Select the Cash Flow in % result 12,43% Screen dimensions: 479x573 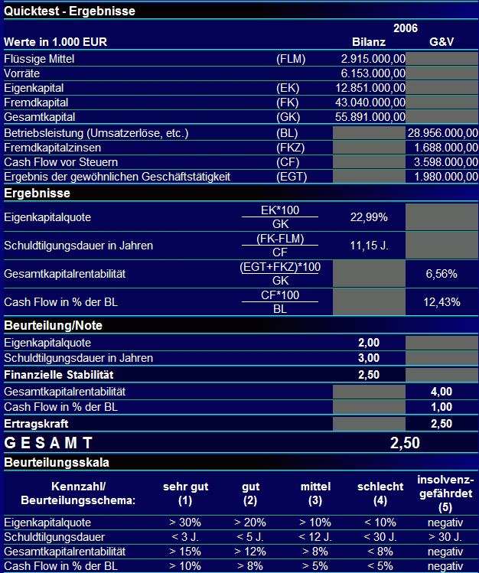(442, 302)
